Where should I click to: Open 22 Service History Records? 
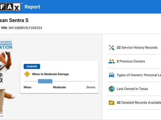click(x=137, y=48)
